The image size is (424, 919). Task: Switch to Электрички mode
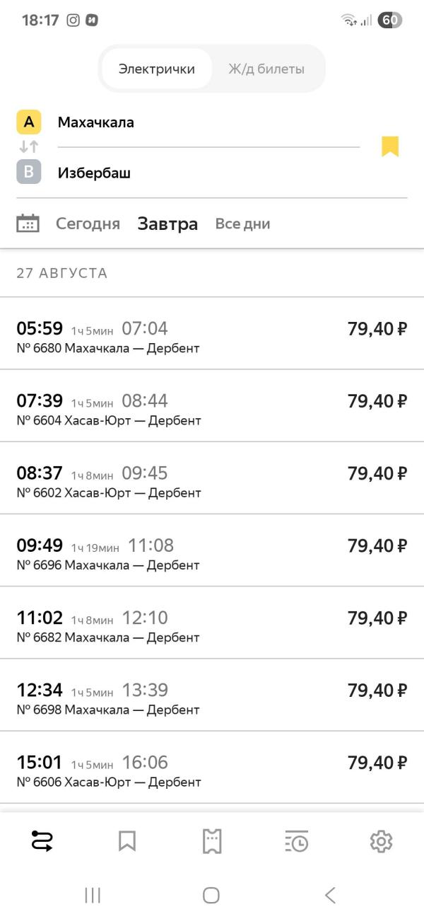[156, 69]
